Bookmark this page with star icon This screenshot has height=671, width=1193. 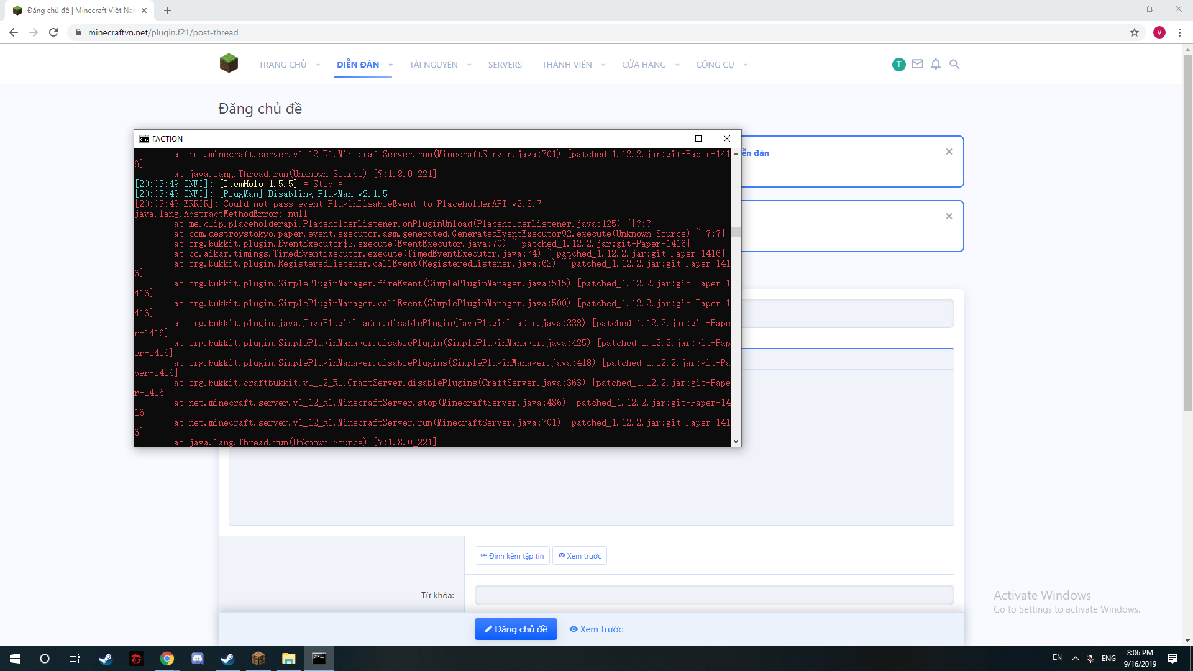click(1135, 32)
